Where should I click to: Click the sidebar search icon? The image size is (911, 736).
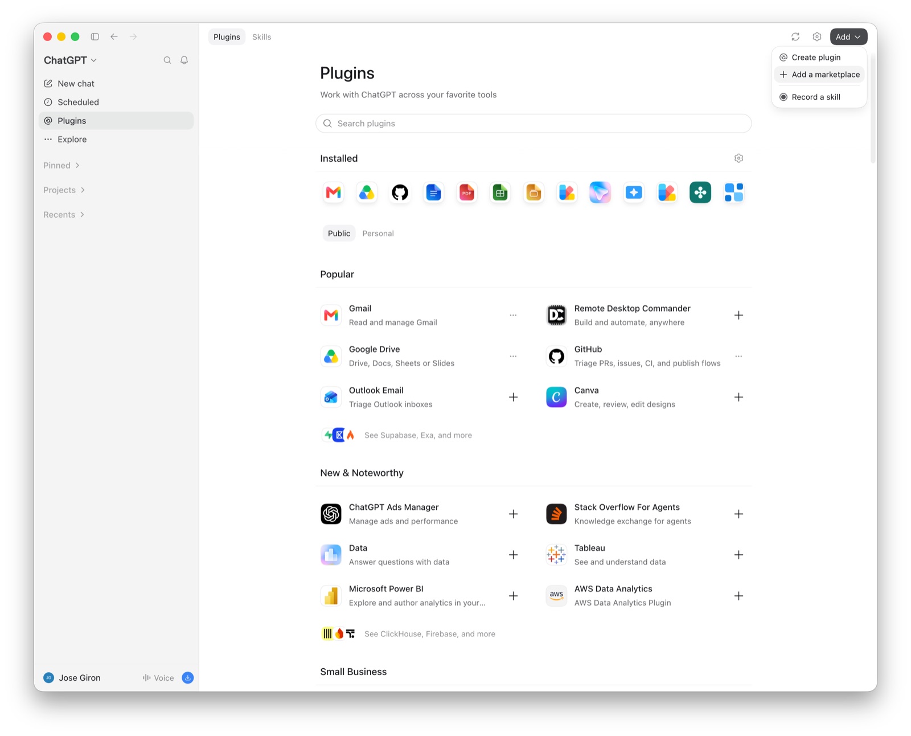pyautogui.click(x=167, y=60)
